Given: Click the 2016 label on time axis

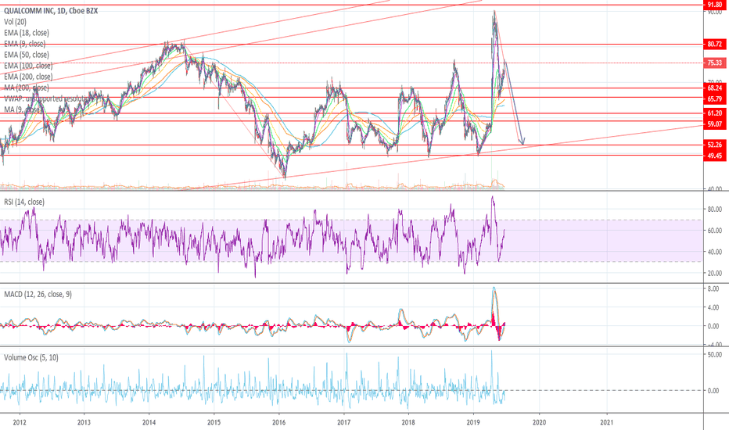Looking at the screenshot, I should [x=279, y=422].
